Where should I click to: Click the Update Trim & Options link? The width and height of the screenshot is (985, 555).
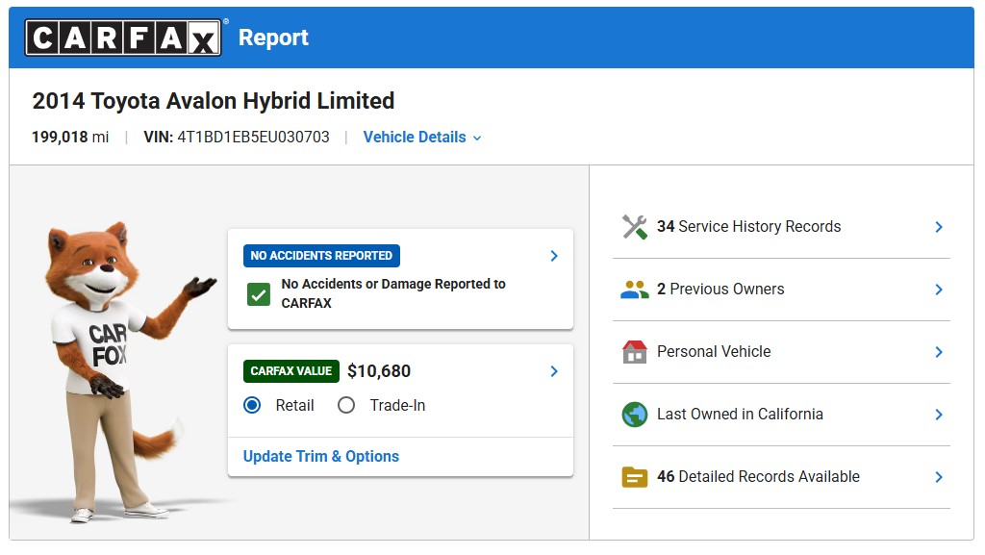tap(321, 457)
